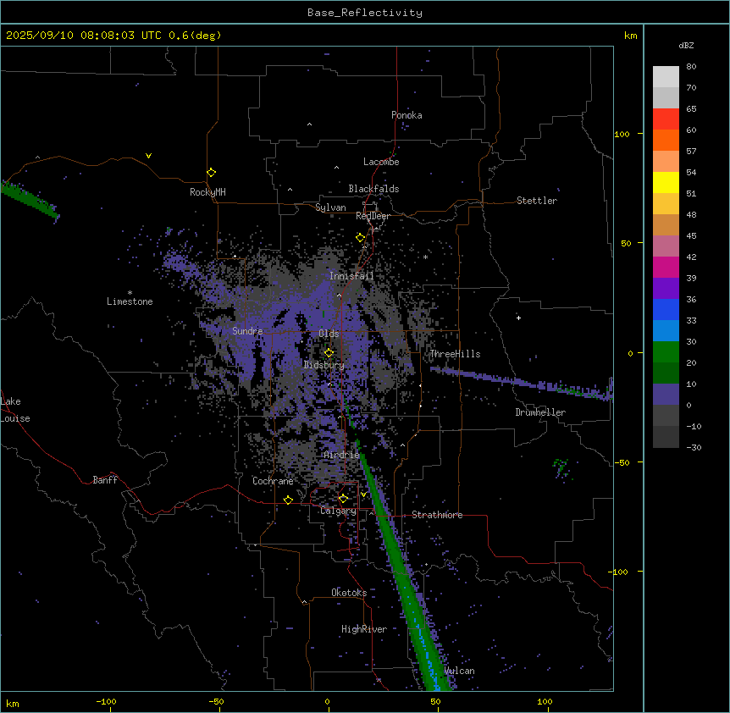The height and width of the screenshot is (713, 730).
Task: Click the Airdrie label
Action: coord(341,455)
